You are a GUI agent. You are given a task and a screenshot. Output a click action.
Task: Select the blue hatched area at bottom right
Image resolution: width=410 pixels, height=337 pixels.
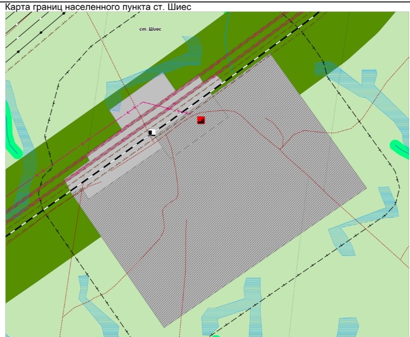[x=347, y=327]
